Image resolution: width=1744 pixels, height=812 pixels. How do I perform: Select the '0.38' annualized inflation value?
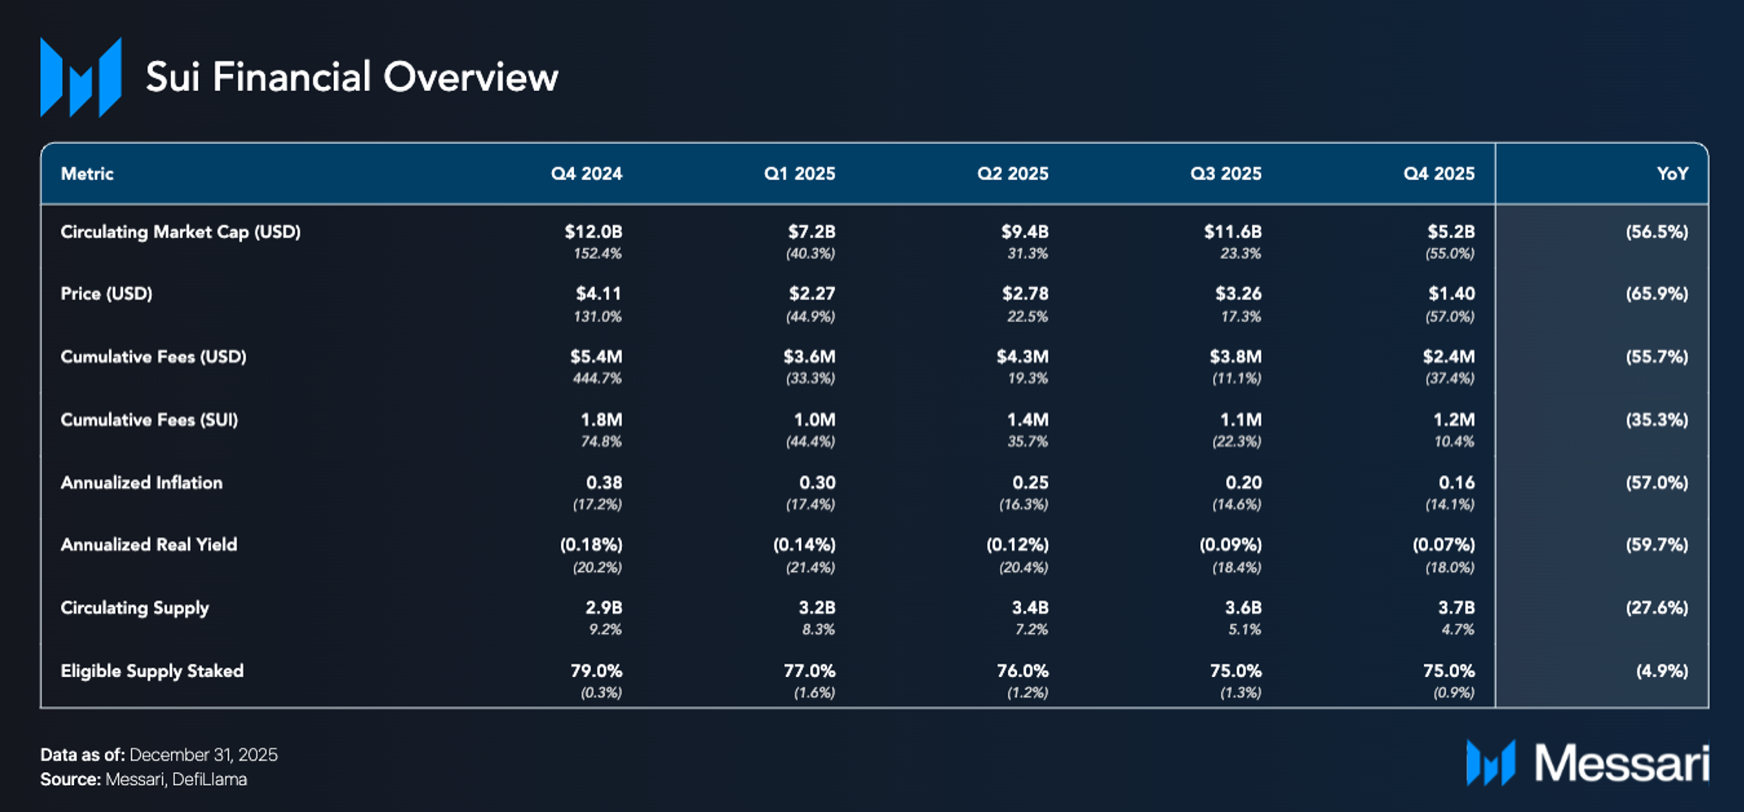[x=604, y=482]
